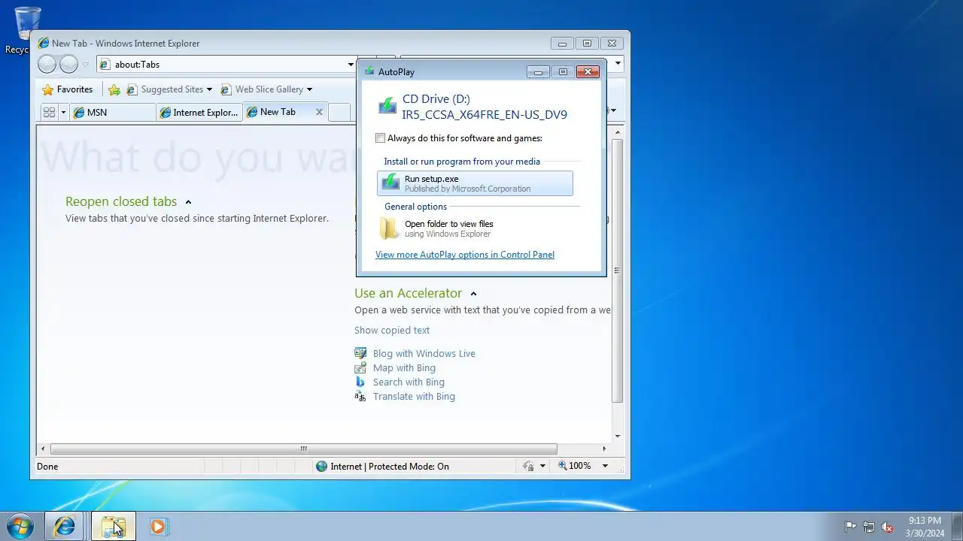Screen dimensions: 963x541
Task: Check Always do this for software and games
Action: click(x=380, y=138)
